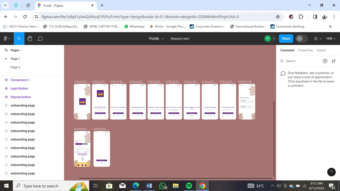Image resolution: width=340 pixels, height=191 pixels.
Task: Click the browser address bar URL
Action: click(x=140, y=17)
